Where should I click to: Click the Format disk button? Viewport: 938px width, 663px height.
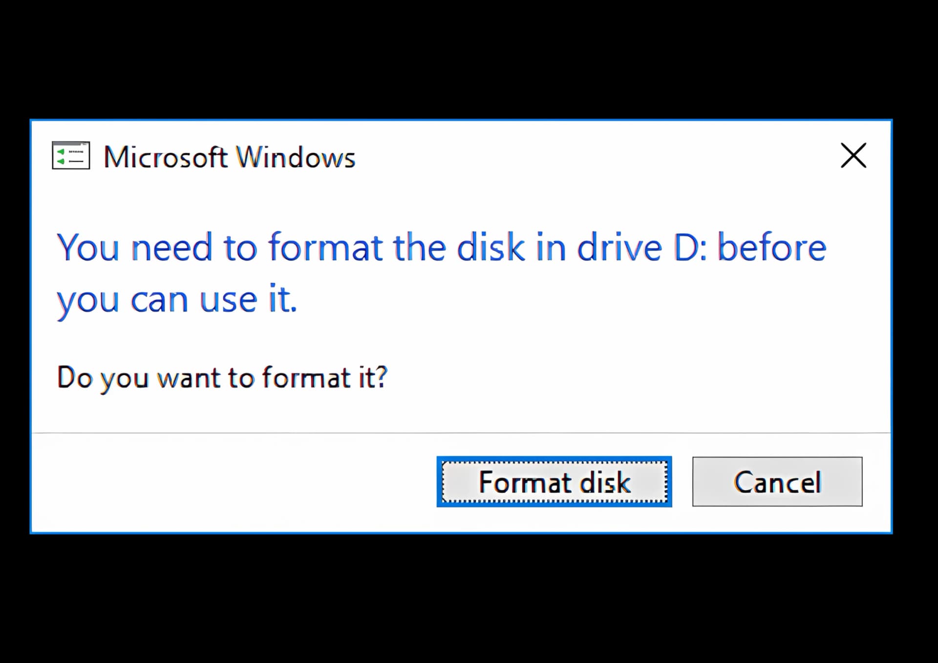click(554, 482)
